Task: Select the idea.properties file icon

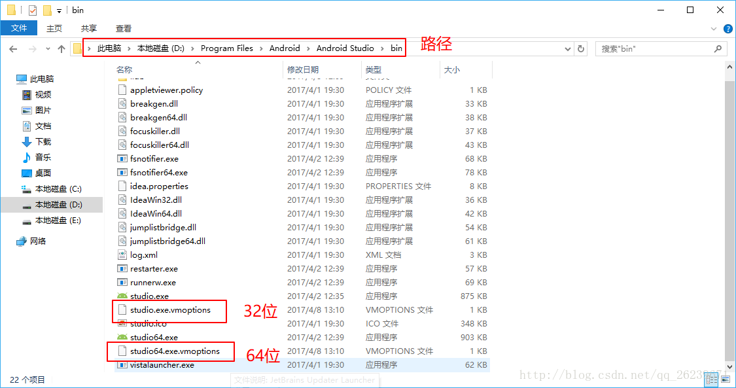Action: click(122, 186)
